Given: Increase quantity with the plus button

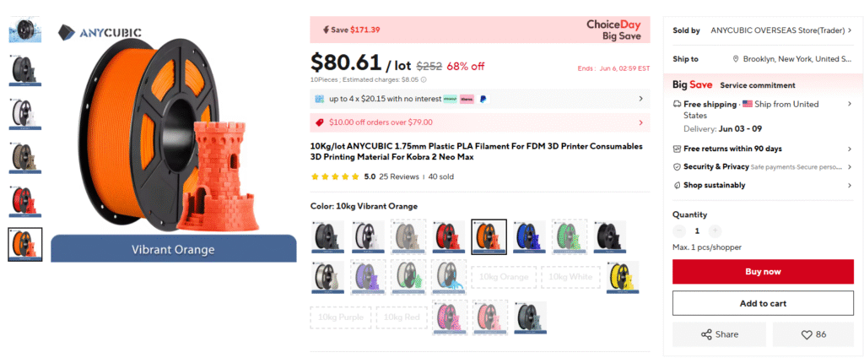Looking at the screenshot, I should [x=715, y=231].
